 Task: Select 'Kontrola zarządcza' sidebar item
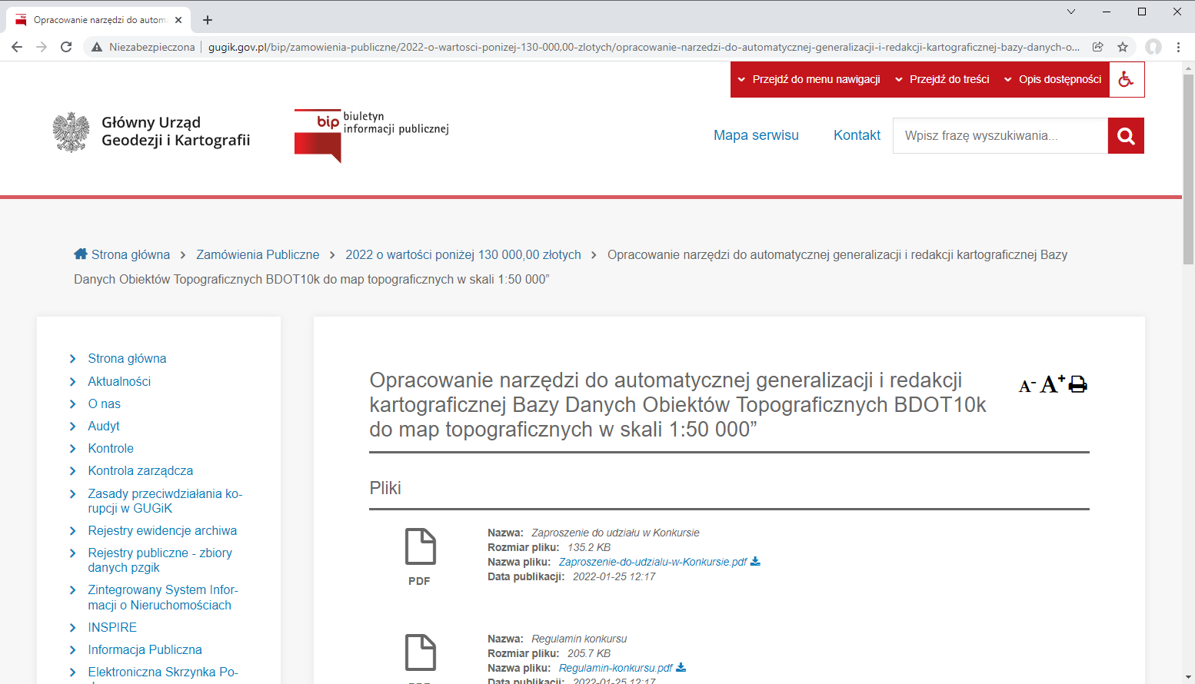tap(141, 470)
